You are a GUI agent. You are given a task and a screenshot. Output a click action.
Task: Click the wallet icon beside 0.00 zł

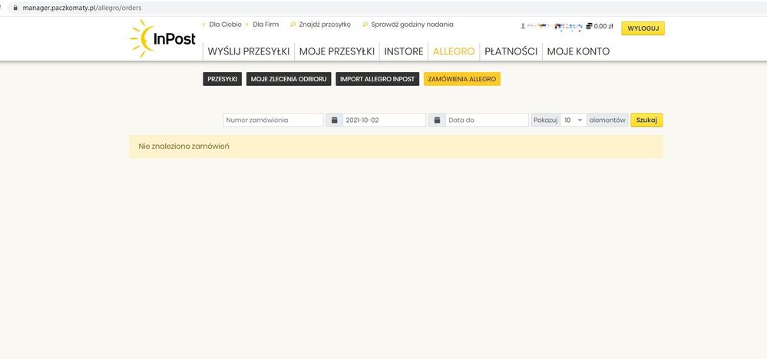pyautogui.click(x=589, y=26)
